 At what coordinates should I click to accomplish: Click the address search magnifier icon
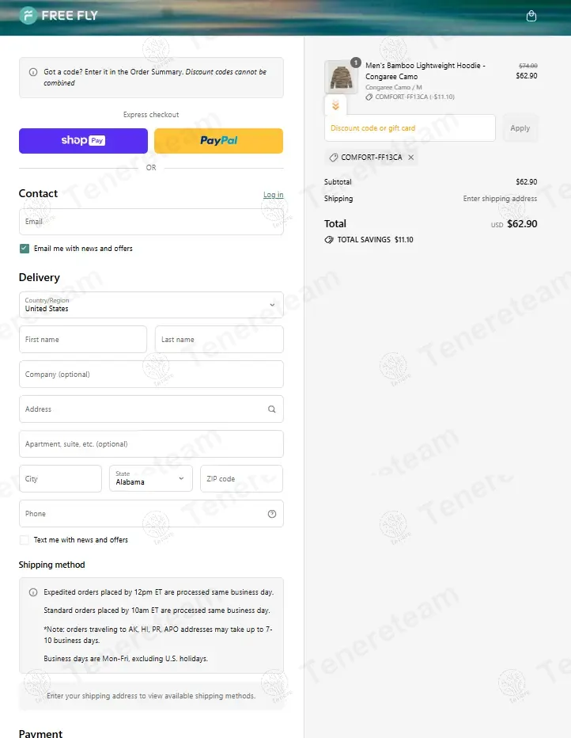pyautogui.click(x=272, y=409)
